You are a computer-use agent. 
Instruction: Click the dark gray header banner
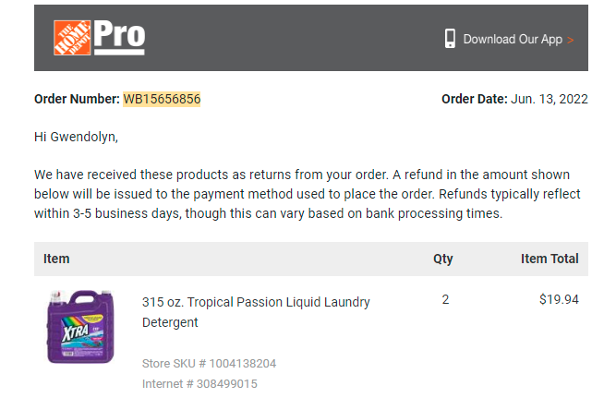click(x=311, y=38)
